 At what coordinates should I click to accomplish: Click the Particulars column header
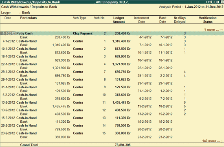tap(29, 18)
